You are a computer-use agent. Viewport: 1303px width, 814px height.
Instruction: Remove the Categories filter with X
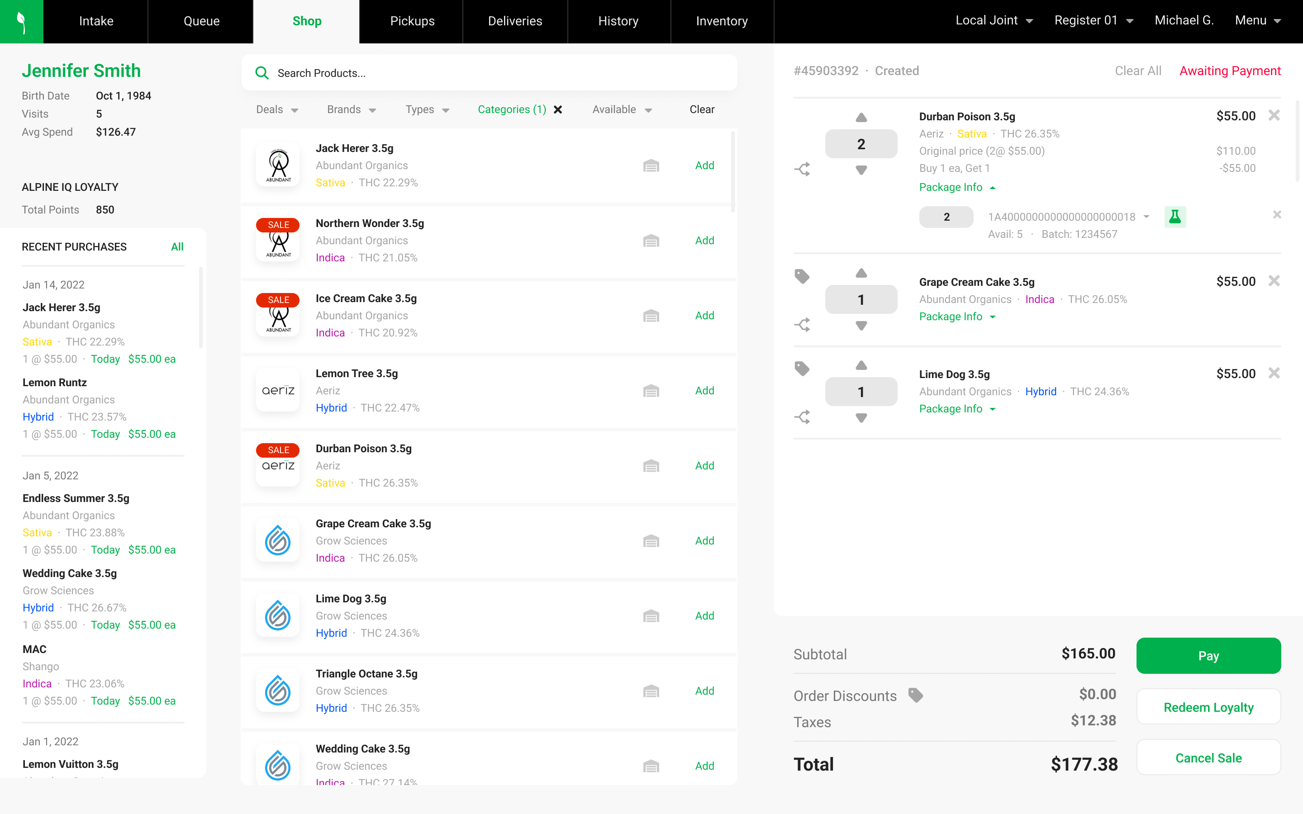558,110
